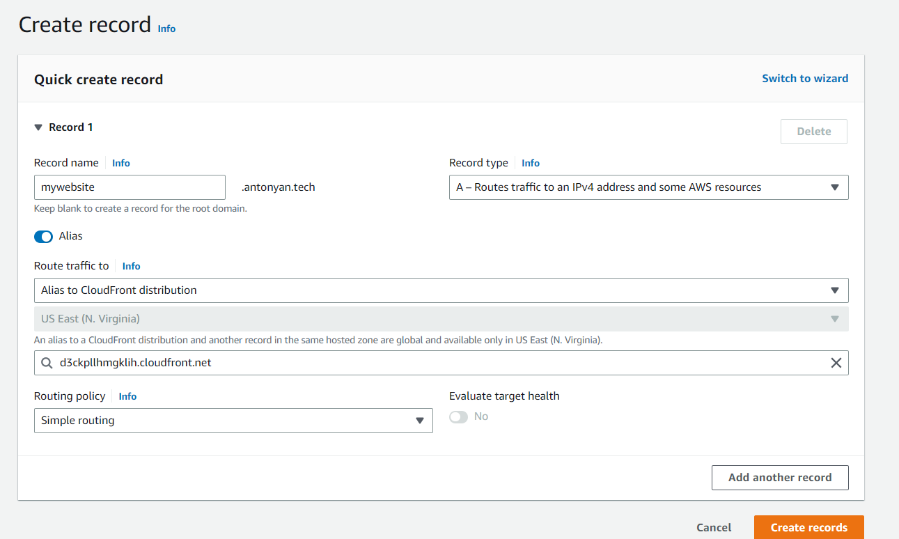The image size is (899, 539).
Task: Collapse the Record 1 section
Action: (x=38, y=127)
